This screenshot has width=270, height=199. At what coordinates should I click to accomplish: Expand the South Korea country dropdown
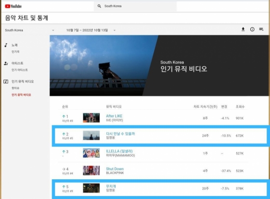coord(53,30)
